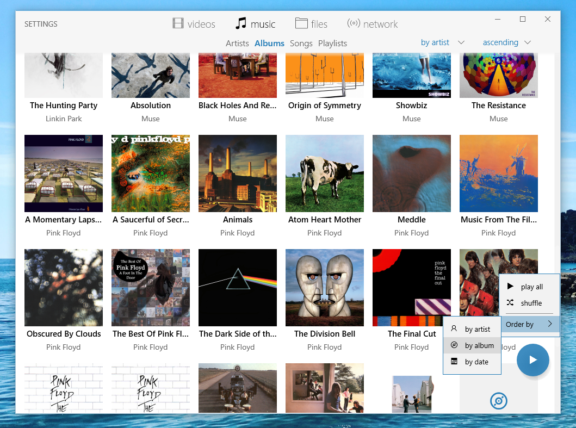The image size is (576, 428).
Task: Open the Playlists tab
Action: click(x=332, y=44)
